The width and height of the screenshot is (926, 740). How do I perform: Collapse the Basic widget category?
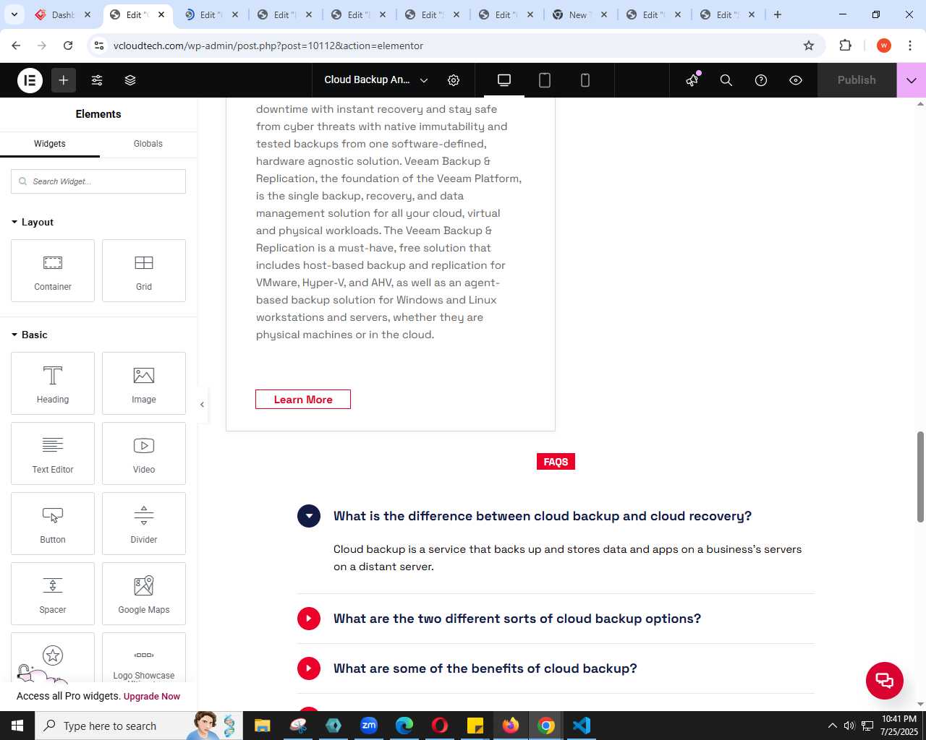pyautogui.click(x=30, y=335)
